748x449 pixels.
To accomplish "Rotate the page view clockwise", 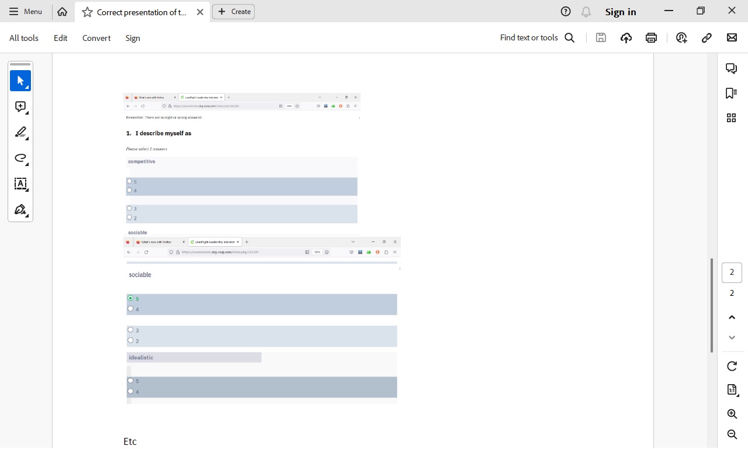I will pyautogui.click(x=732, y=366).
